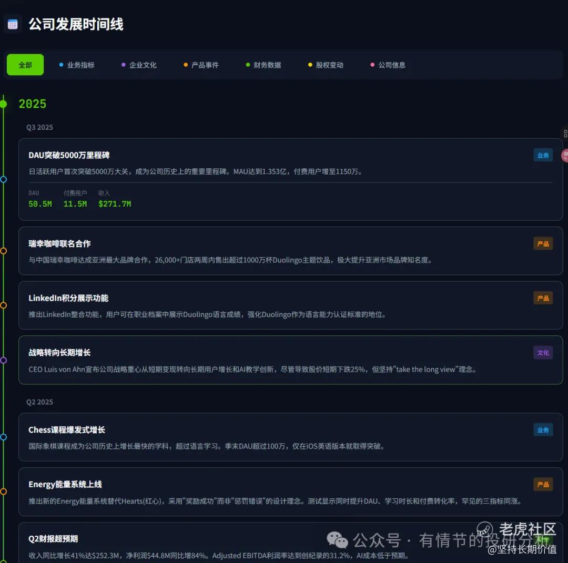This screenshot has width=568, height=563.
Task: Filter timeline by 公司信息
Action: (388, 65)
